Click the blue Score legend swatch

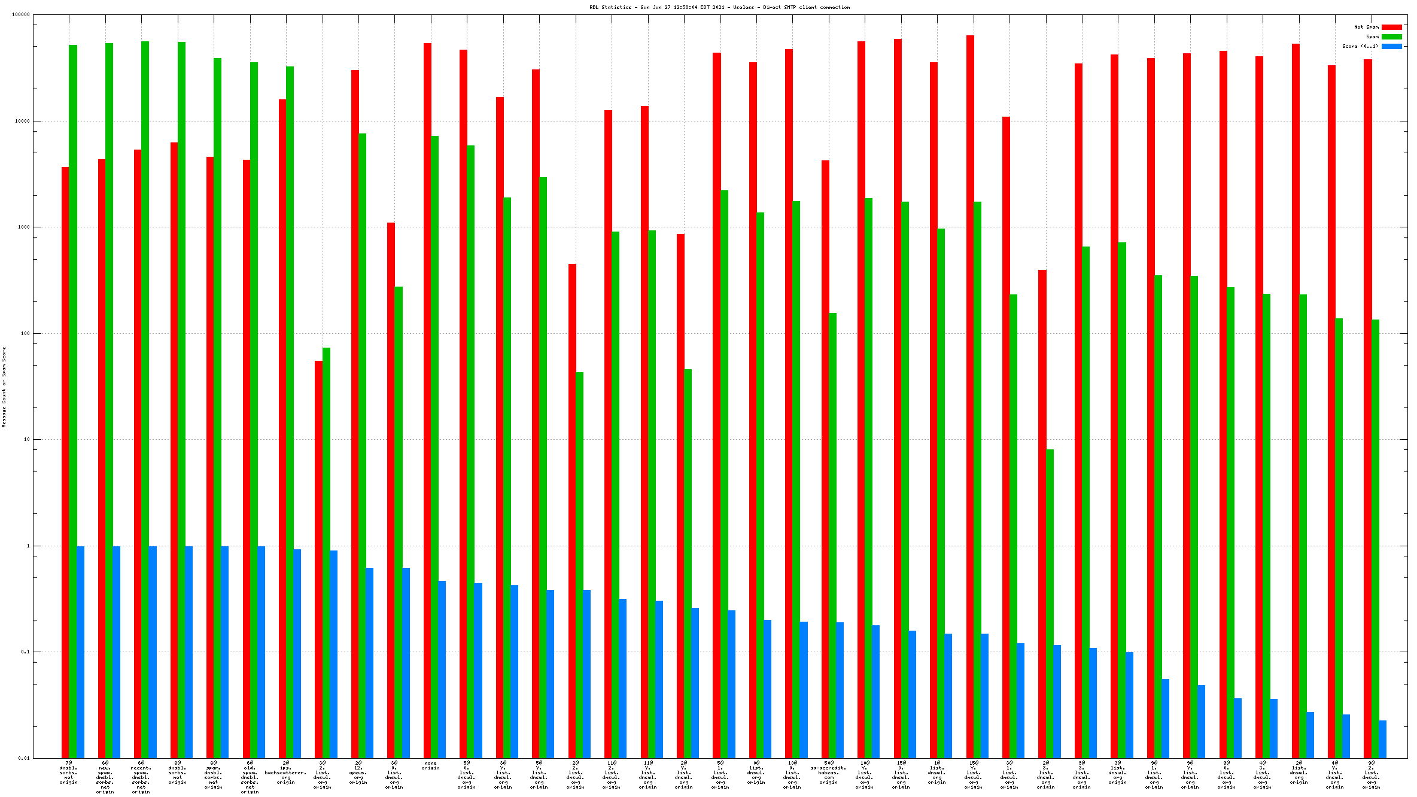1391,46
